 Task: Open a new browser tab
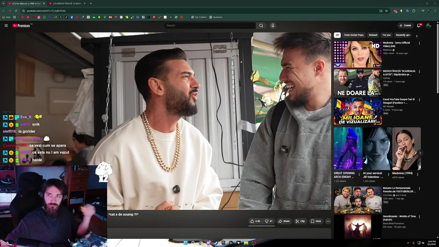(91, 3)
